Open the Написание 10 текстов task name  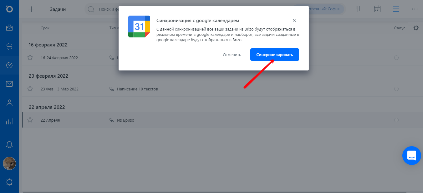point(137,89)
